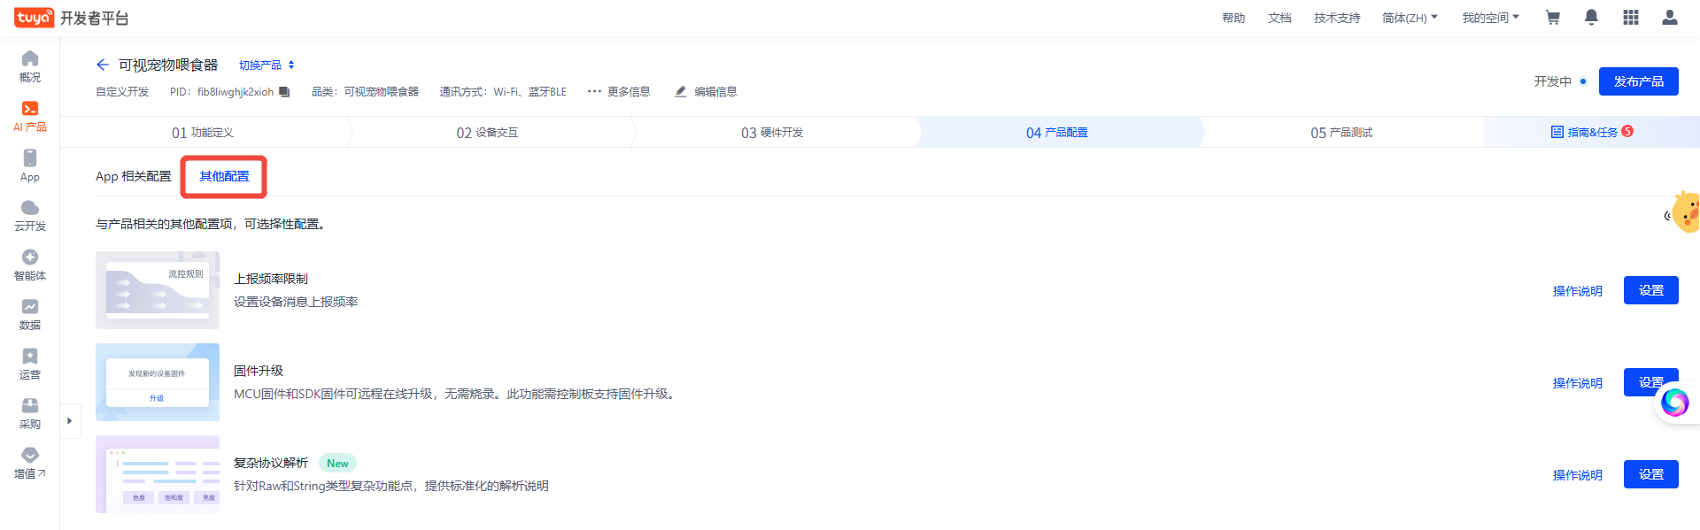Screen dimensions: 1700x530
Task: Click the product name 可视宠物喂食器
Action: tap(168, 65)
